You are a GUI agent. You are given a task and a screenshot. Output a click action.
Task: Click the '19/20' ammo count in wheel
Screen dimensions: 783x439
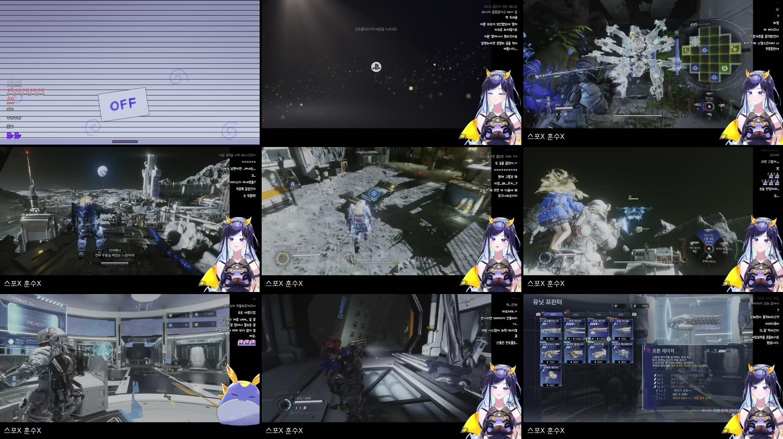[709, 239]
